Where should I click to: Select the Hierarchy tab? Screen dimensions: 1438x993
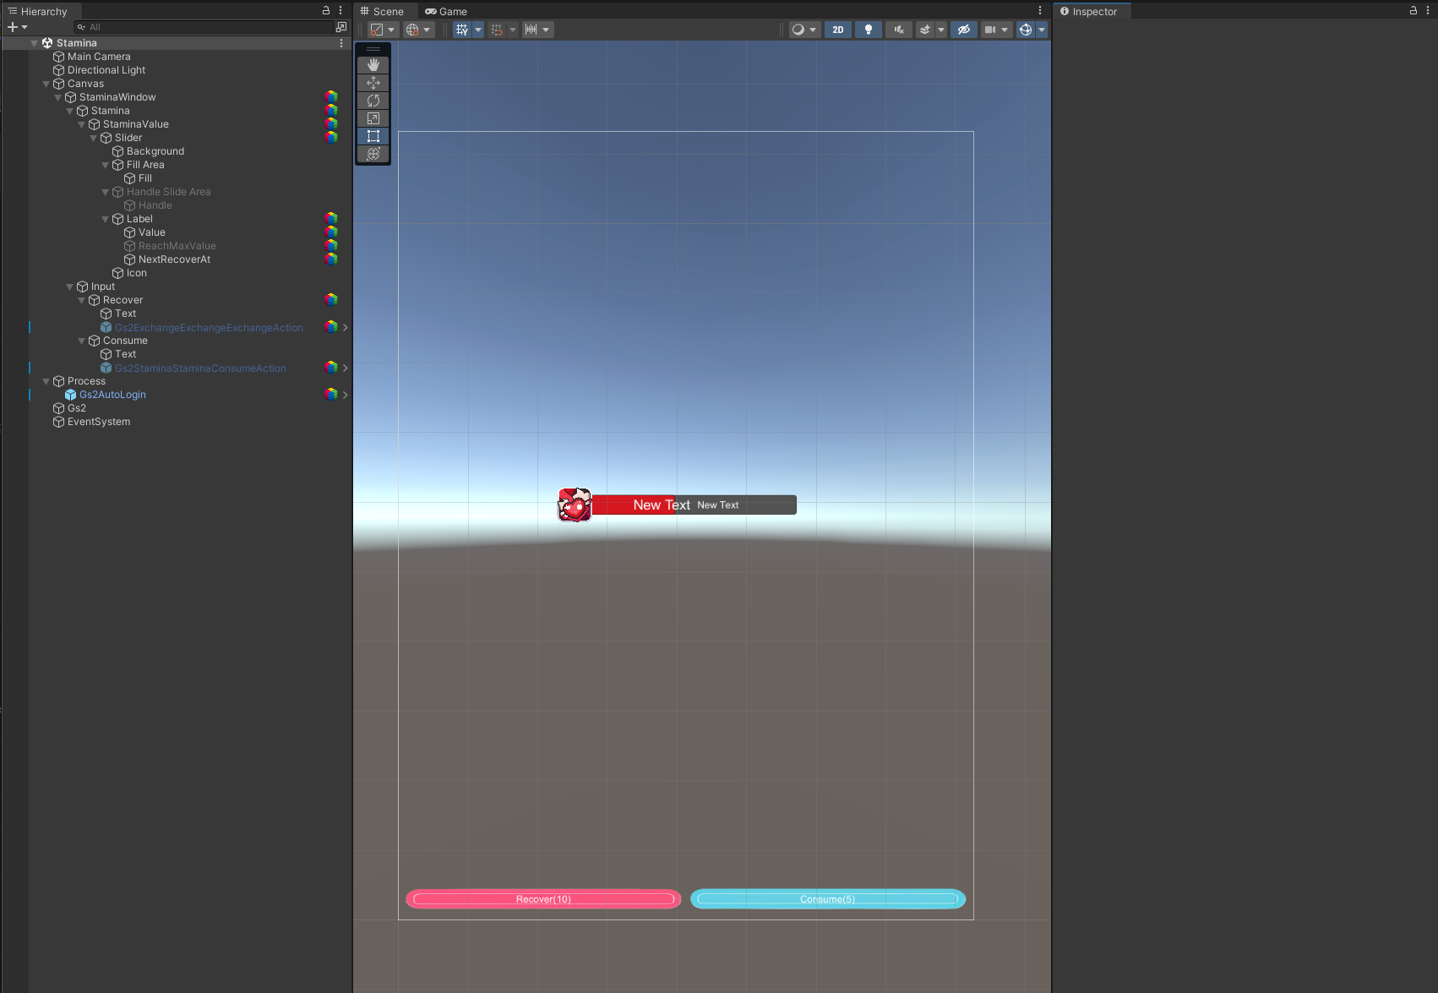coord(37,11)
